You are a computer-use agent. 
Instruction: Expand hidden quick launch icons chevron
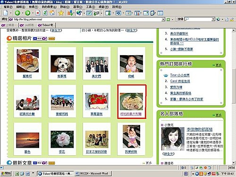tap(33, 173)
